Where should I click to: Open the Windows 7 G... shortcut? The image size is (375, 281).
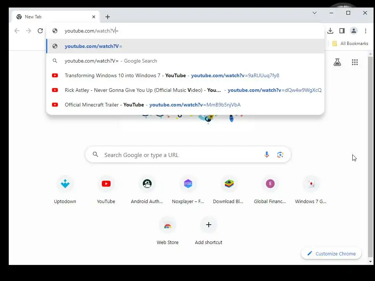pyautogui.click(x=311, y=190)
